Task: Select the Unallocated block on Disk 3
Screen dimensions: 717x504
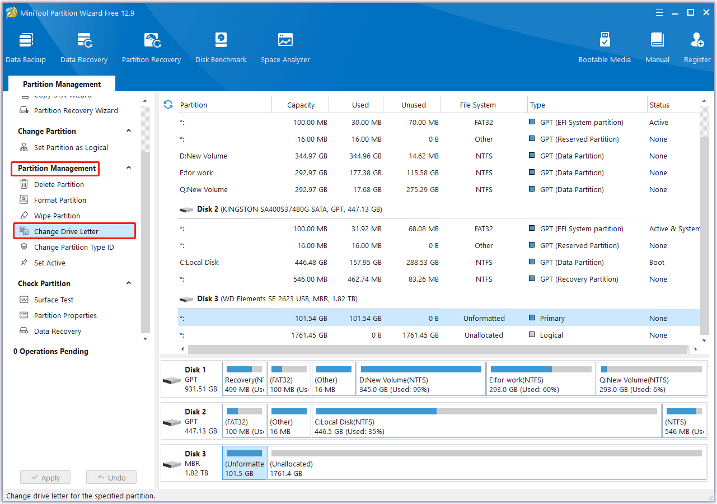Action: (x=486, y=463)
